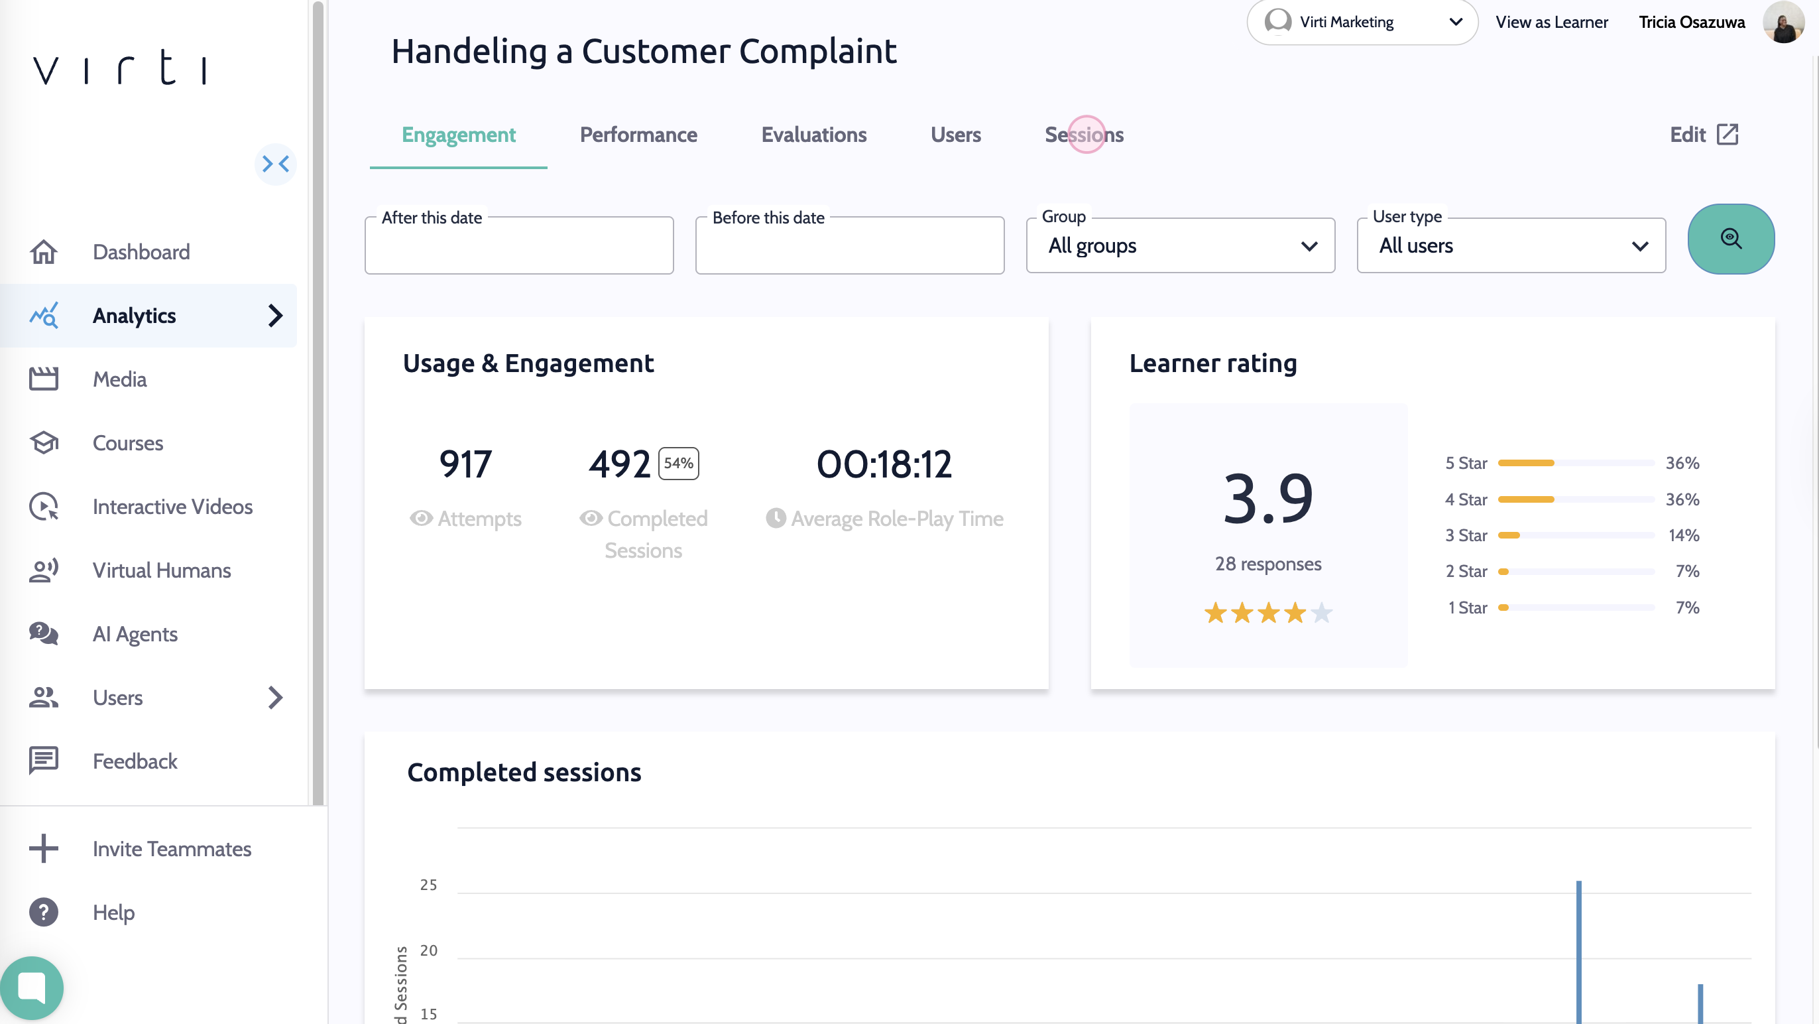Viewport: 1819px width, 1024px height.
Task: Open the User type All users dropdown
Action: (1510, 246)
